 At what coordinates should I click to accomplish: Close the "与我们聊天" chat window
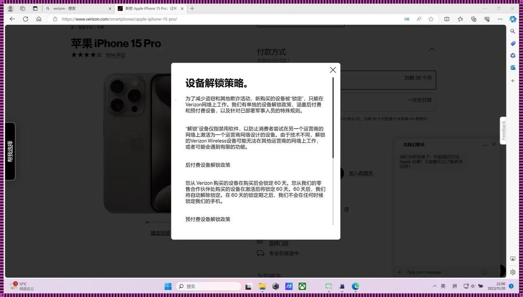(494, 144)
